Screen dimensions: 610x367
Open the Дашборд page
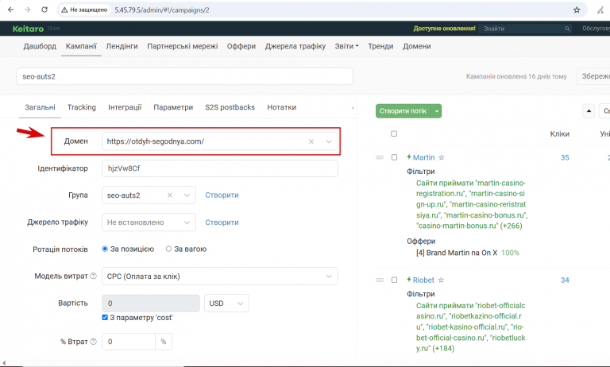[x=40, y=46]
